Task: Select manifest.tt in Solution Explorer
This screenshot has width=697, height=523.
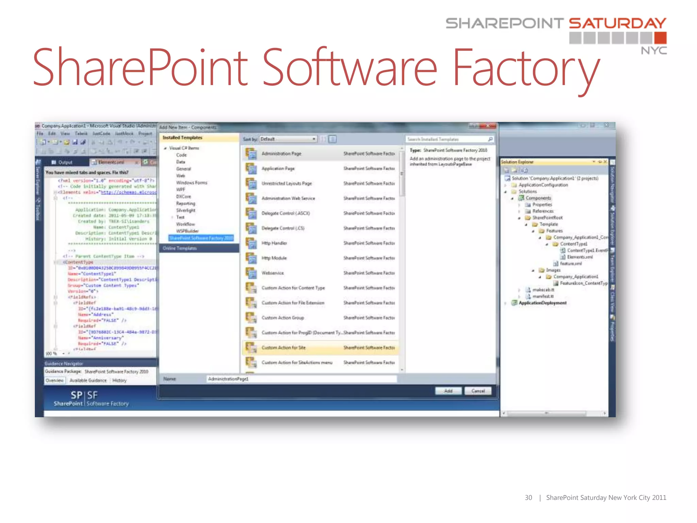Action: pos(543,297)
